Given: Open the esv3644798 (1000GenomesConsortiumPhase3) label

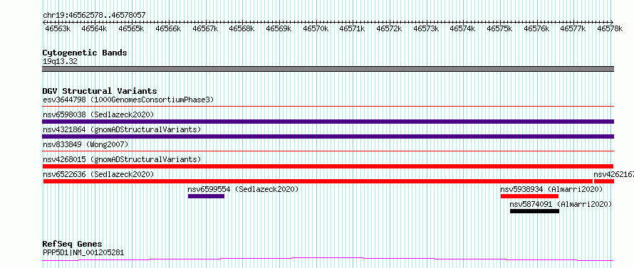Looking at the screenshot, I should click(x=128, y=100).
